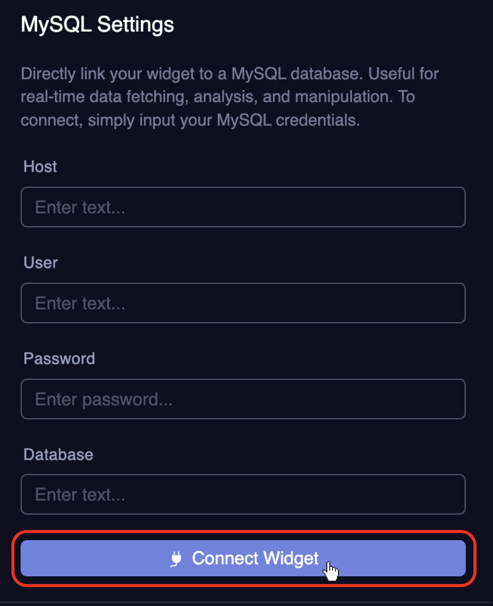
Task: Click inside the Host input field
Action: (x=242, y=207)
